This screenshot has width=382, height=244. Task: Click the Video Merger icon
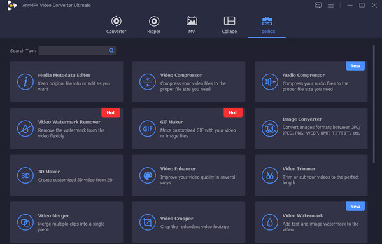coord(25,222)
